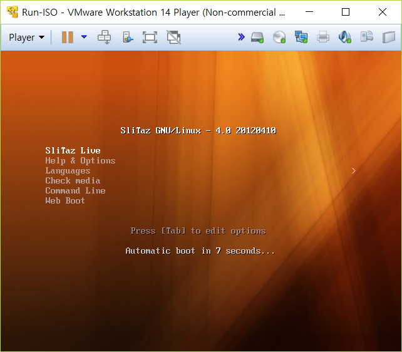Enter full screen mode

150,38
